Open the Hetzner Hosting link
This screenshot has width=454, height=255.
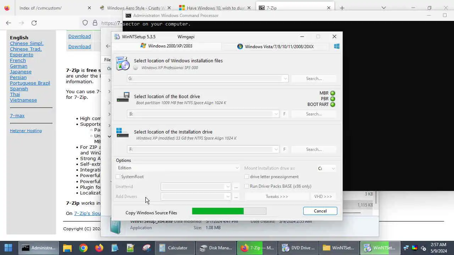(x=26, y=131)
